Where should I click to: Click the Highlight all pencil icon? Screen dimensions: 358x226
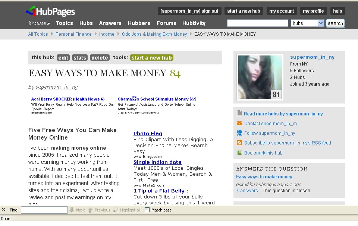coord(116,210)
